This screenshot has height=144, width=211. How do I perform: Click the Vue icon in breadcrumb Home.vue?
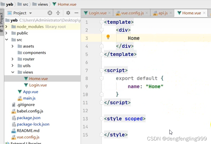[x=54, y=4]
